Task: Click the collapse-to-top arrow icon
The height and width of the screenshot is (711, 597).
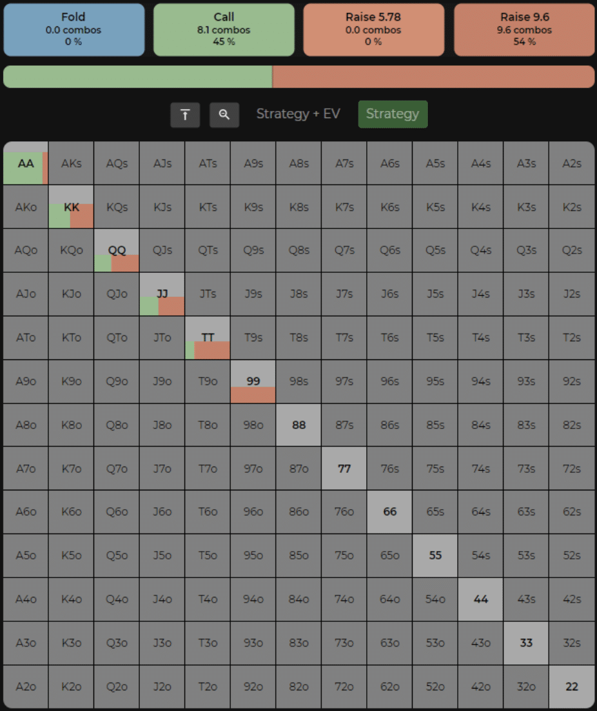Action: point(185,115)
